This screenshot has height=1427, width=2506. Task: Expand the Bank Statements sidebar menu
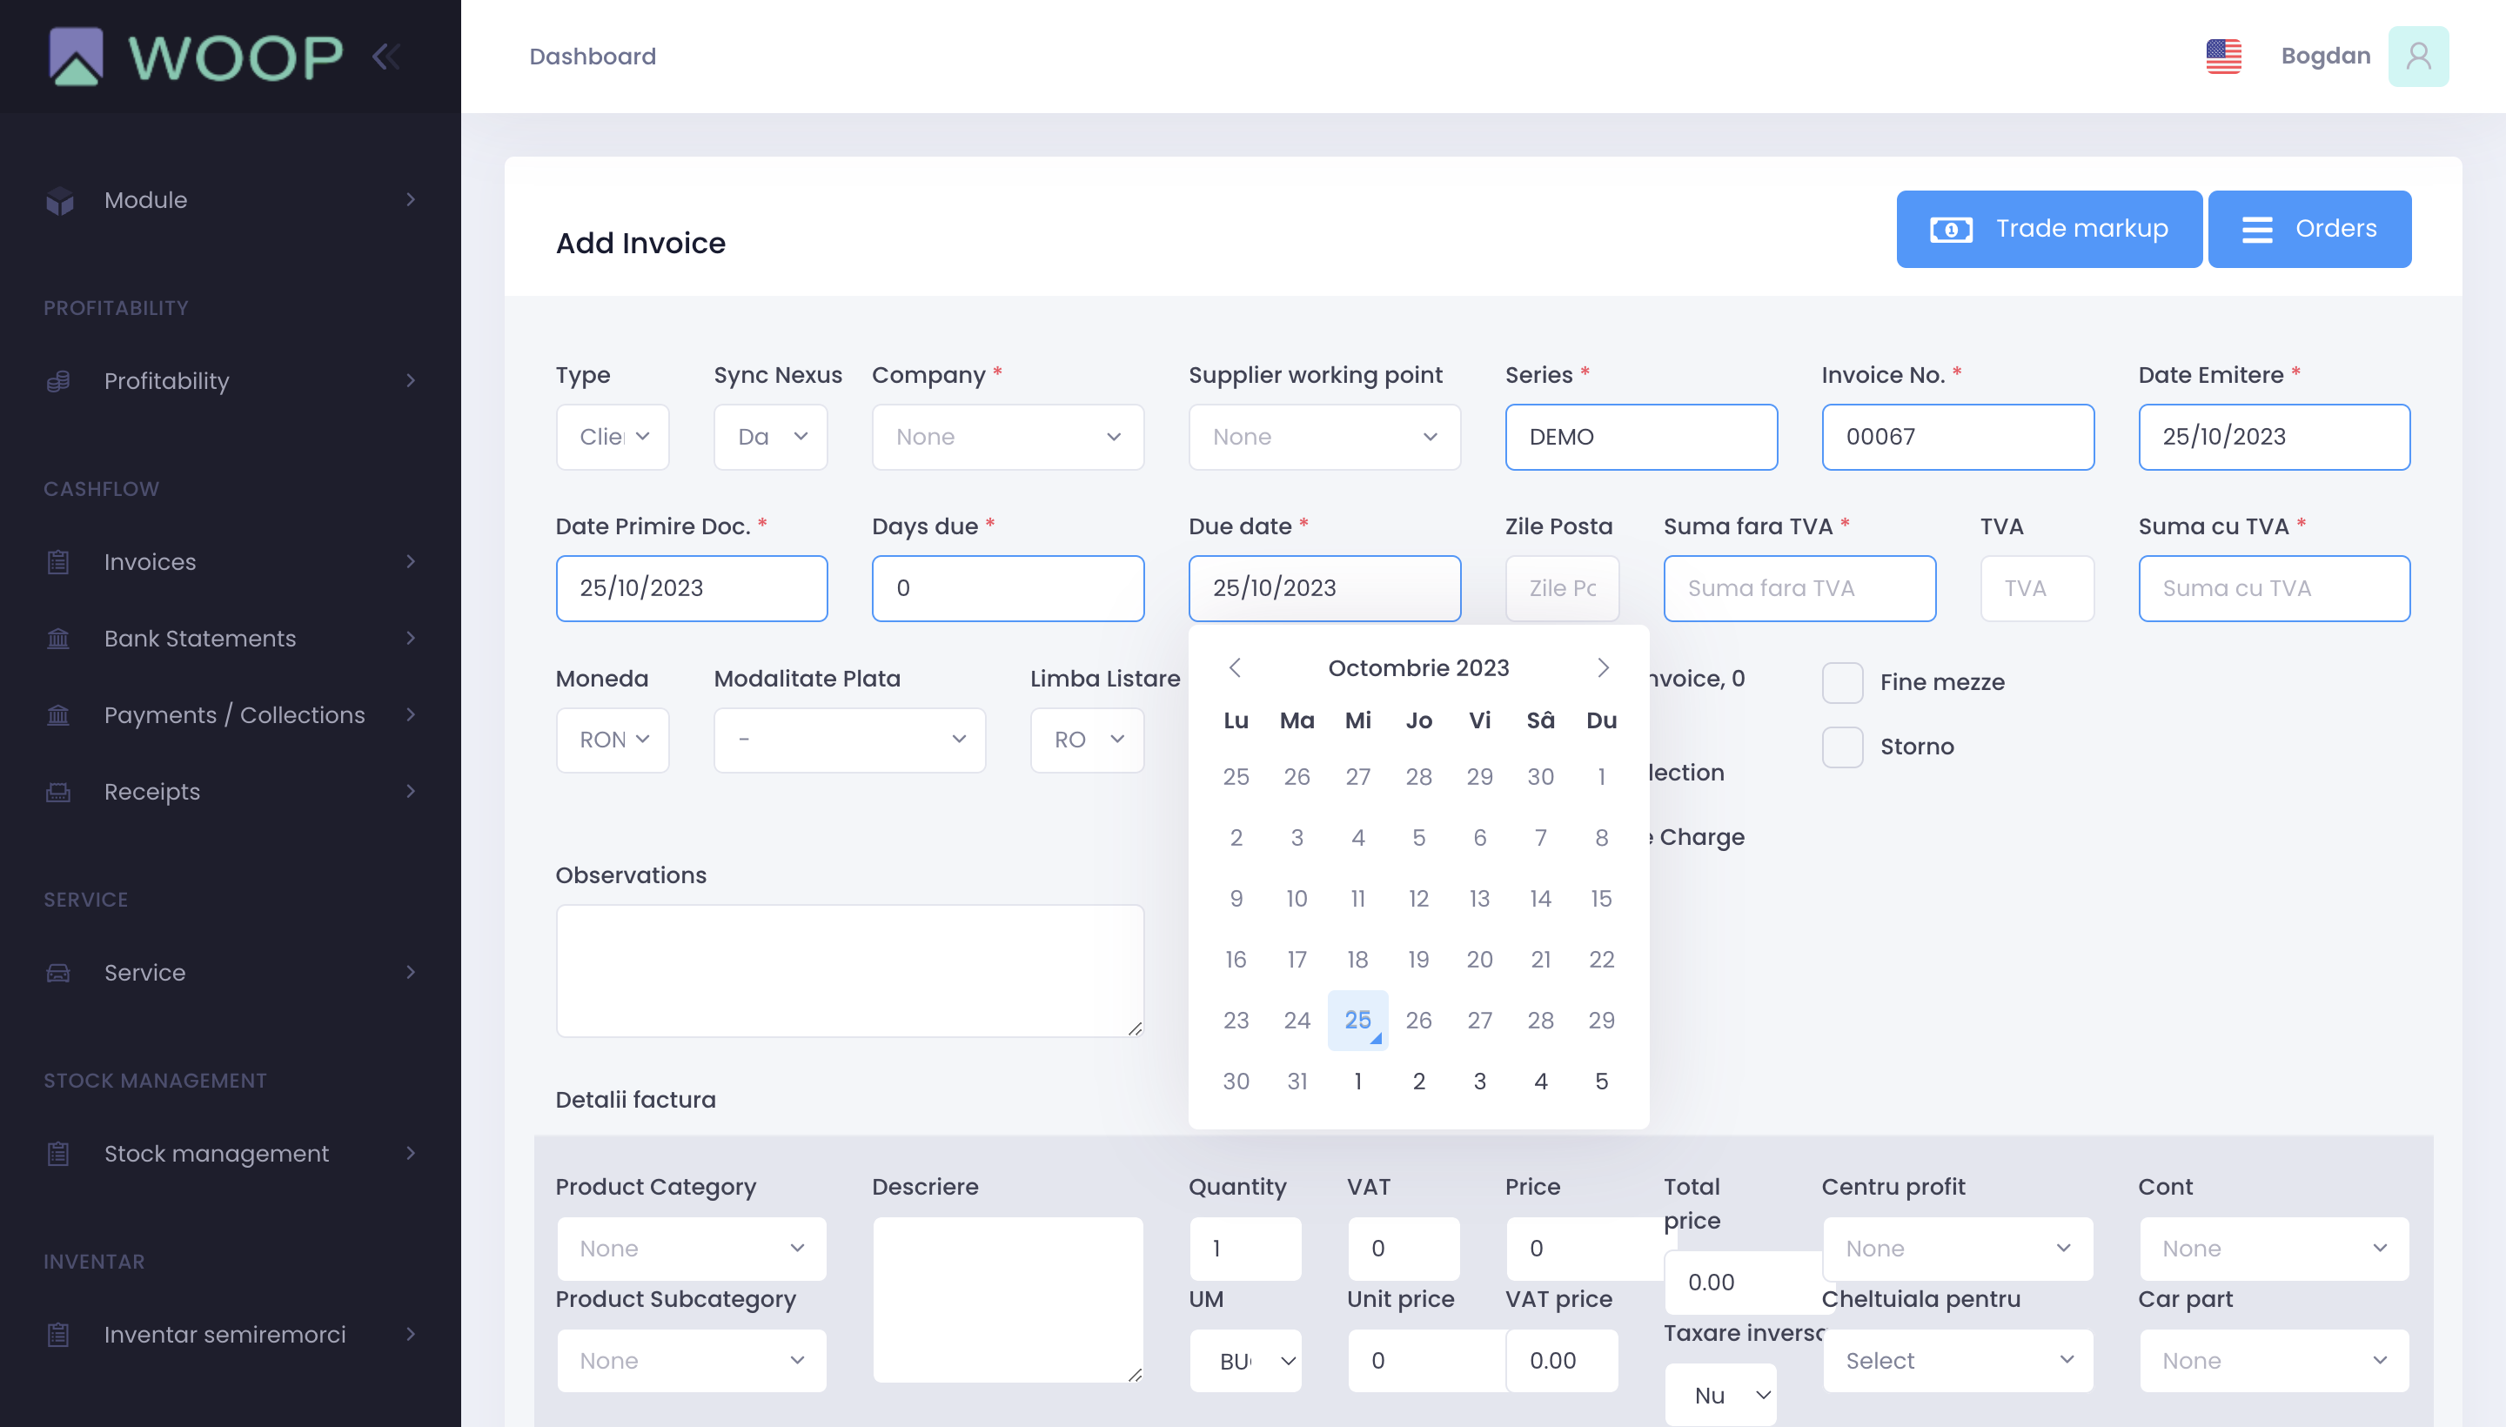(x=411, y=638)
